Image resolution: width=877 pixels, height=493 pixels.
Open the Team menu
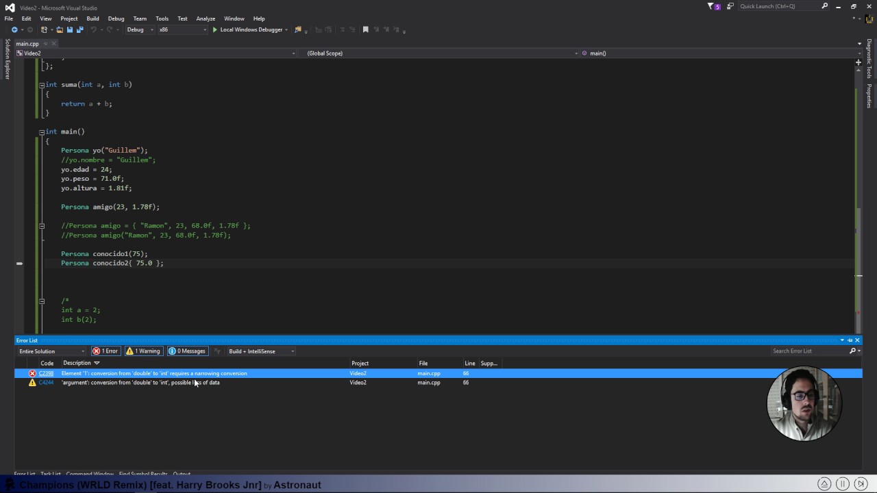coord(140,18)
